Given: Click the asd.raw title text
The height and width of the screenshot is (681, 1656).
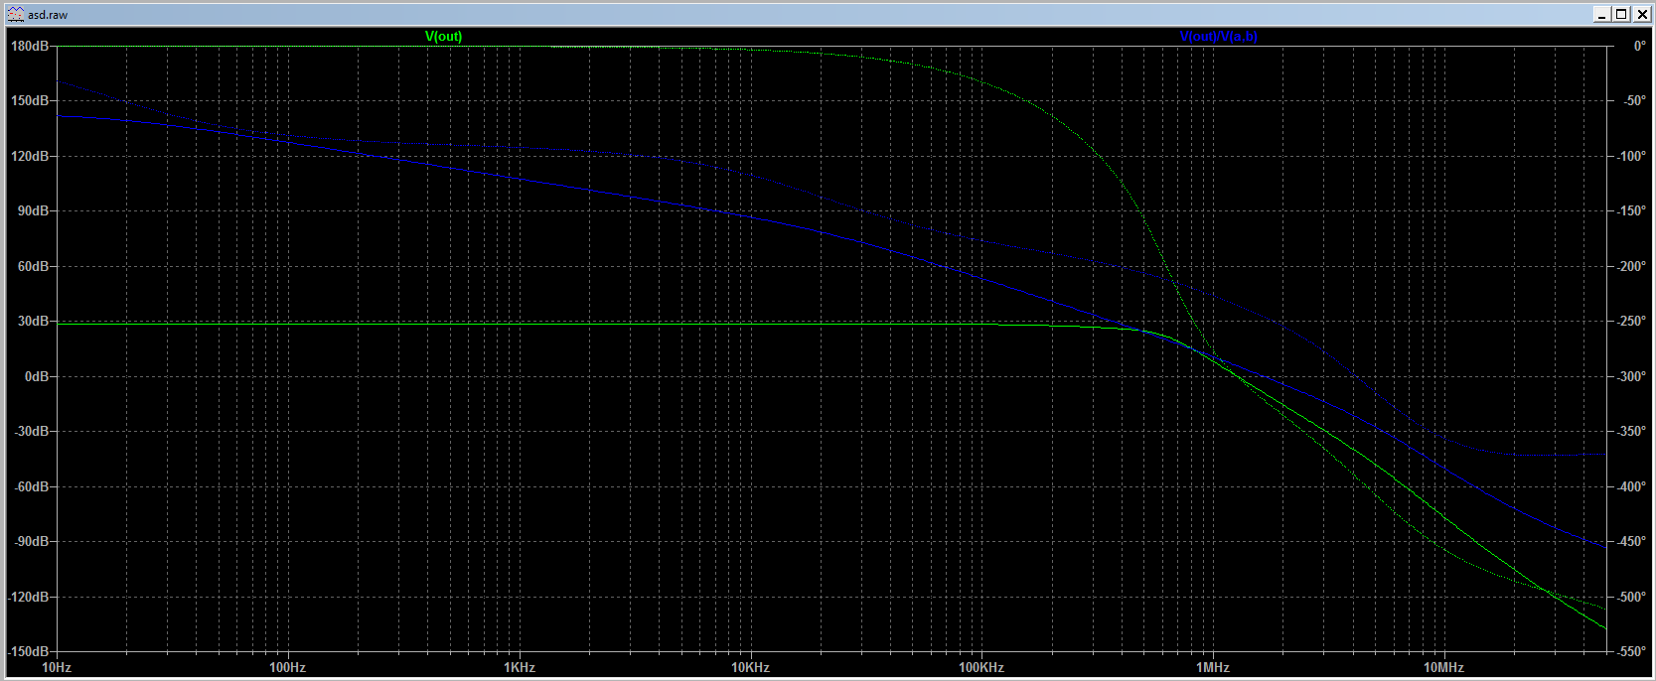Looking at the screenshot, I should pyautogui.click(x=48, y=15).
